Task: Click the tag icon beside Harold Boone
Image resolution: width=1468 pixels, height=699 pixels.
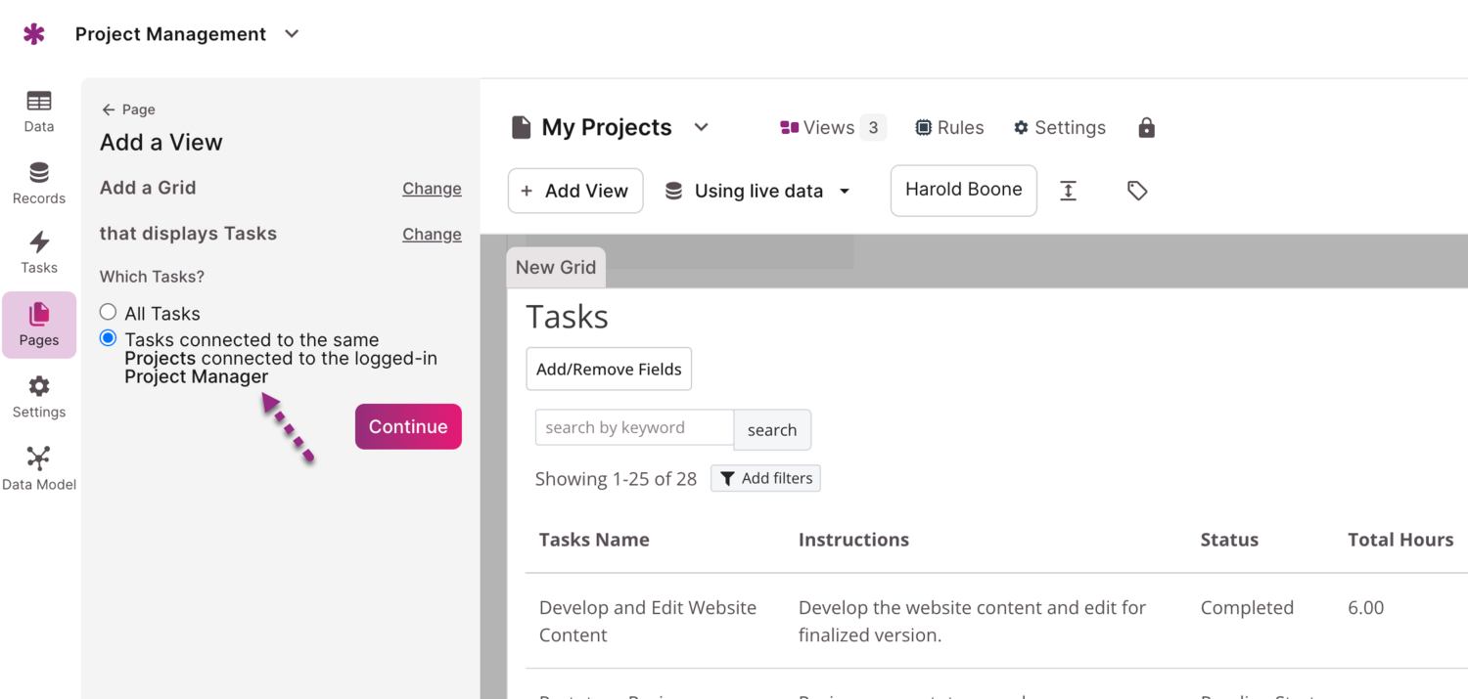Action: [x=1136, y=191]
